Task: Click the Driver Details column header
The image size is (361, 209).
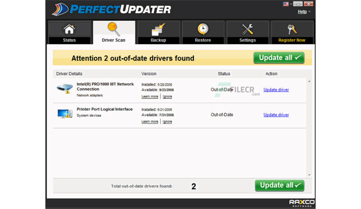Action: 69,74
